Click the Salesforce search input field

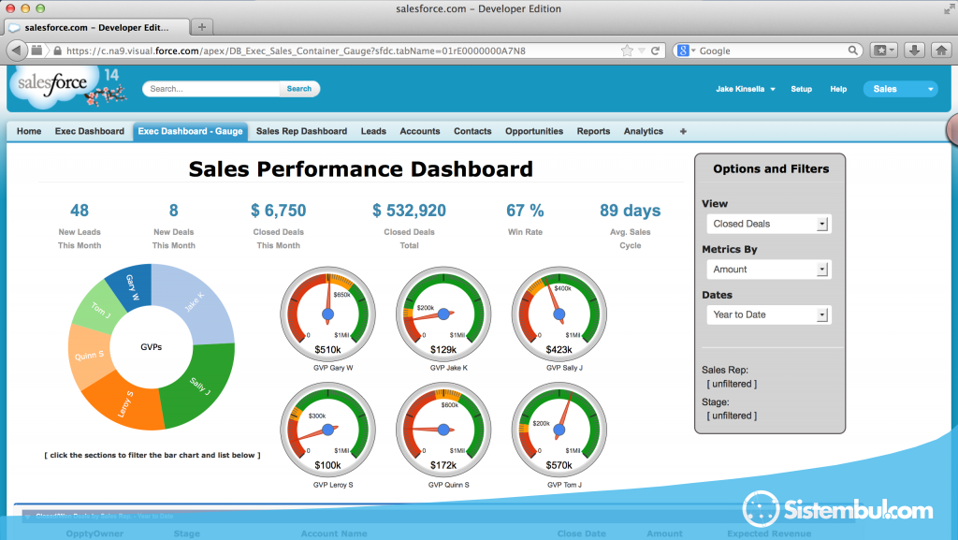(211, 89)
